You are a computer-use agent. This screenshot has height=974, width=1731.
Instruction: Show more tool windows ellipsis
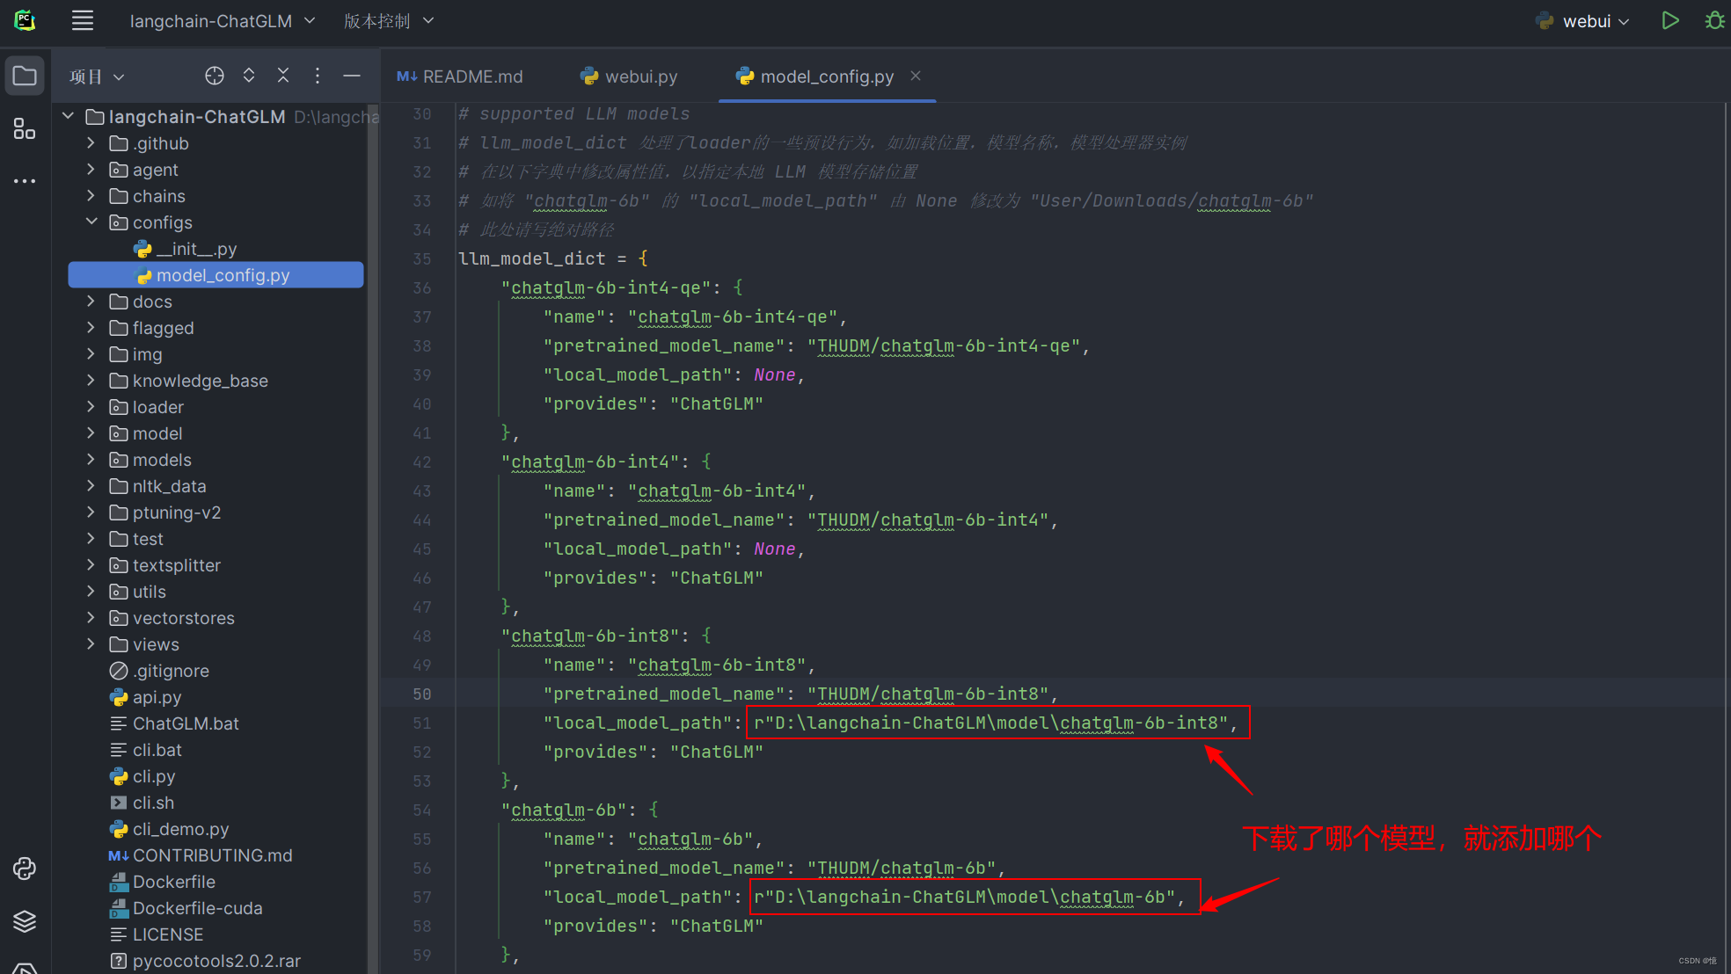[25, 181]
